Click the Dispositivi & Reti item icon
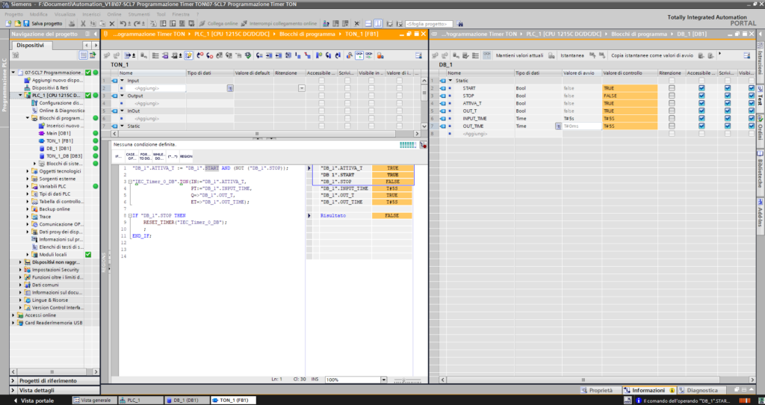This screenshot has width=765, height=405. tap(27, 87)
